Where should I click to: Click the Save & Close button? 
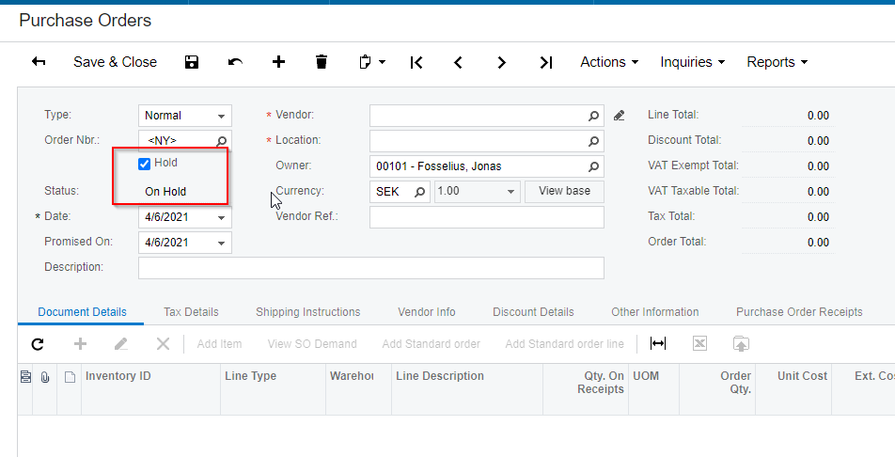(115, 62)
